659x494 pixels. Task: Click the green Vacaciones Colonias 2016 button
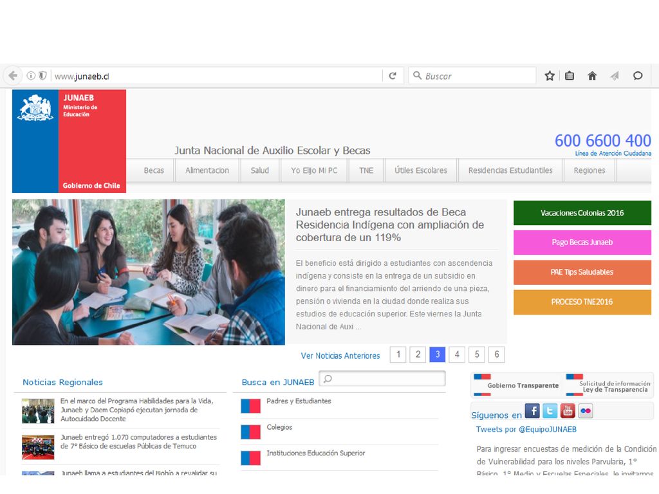(x=582, y=213)
